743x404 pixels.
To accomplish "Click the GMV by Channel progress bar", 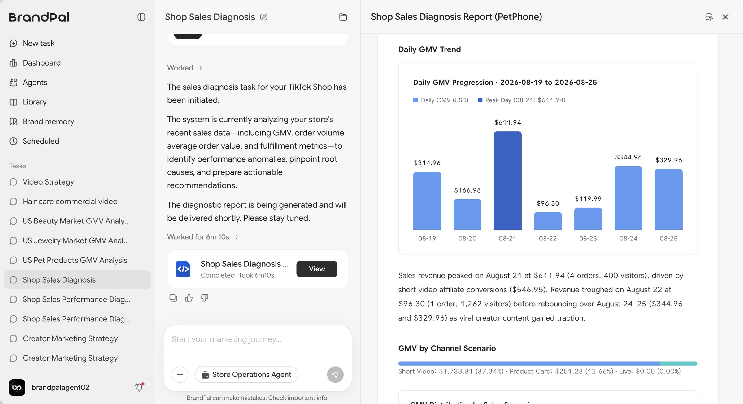I will [548, 364].
